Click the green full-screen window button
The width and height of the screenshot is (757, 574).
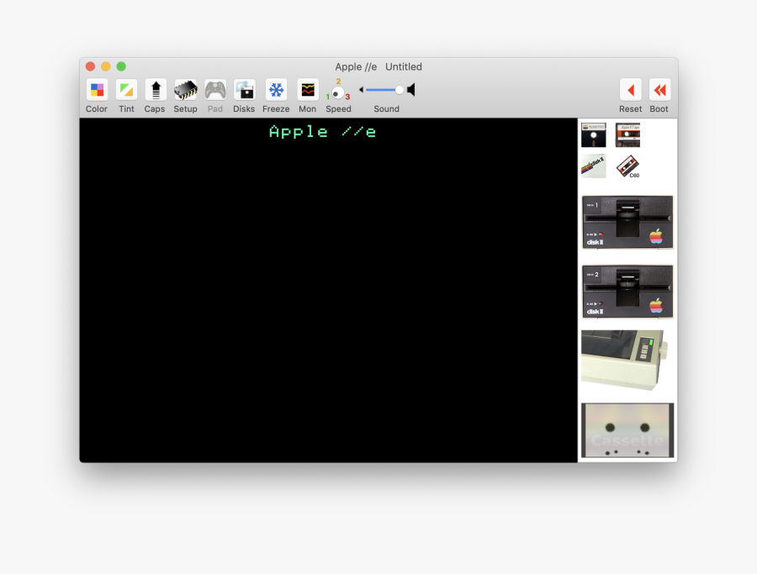pos(121,66)
